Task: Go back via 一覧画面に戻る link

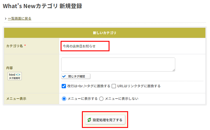Action: 19,18
